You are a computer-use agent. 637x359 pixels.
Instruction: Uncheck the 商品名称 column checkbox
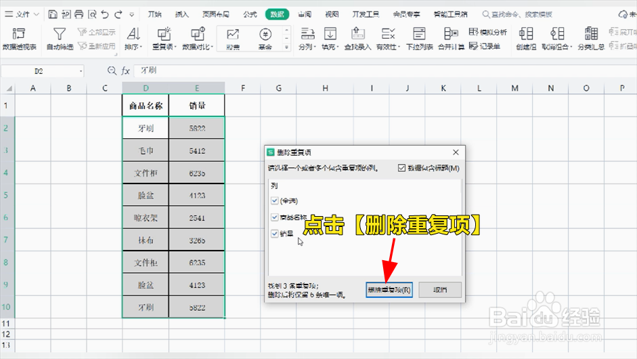pos(275,217)
